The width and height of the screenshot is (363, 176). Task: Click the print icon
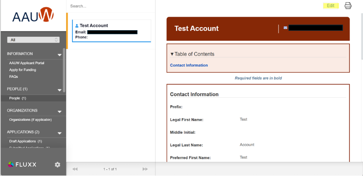click(x=348, y=5)
